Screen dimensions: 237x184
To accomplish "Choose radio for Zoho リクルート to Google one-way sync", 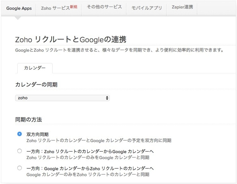I will point(19,151).
